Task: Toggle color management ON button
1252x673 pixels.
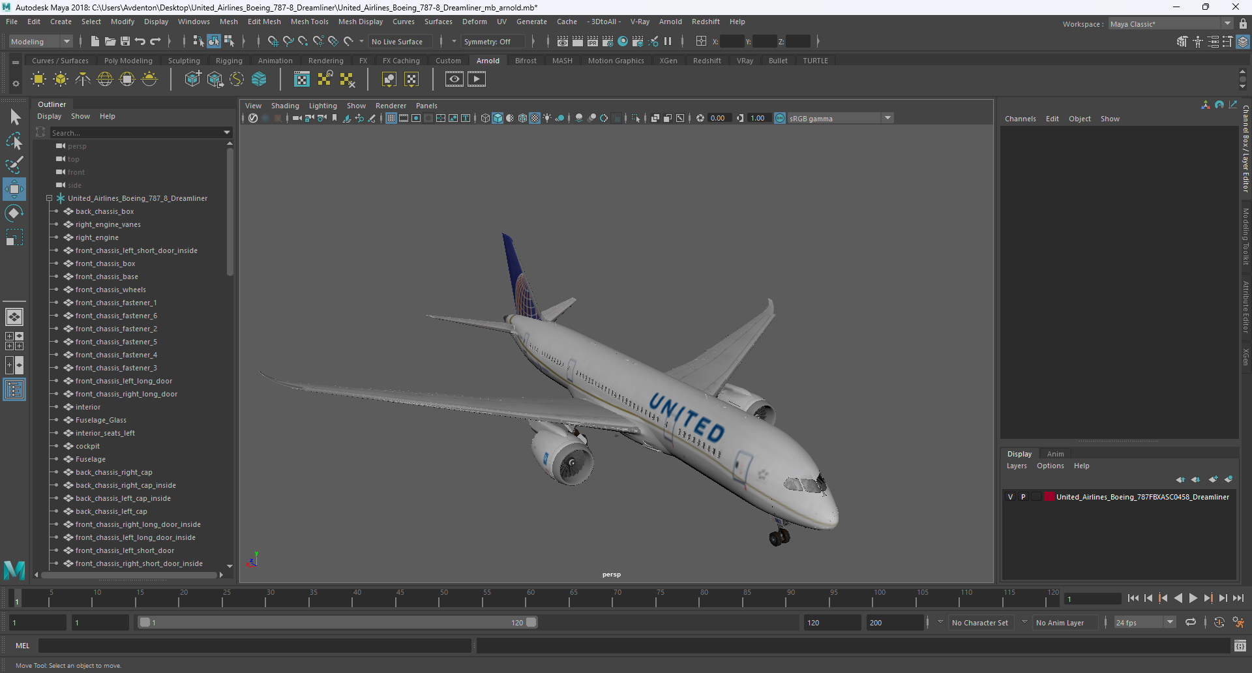Action: (x=780, y=118)
